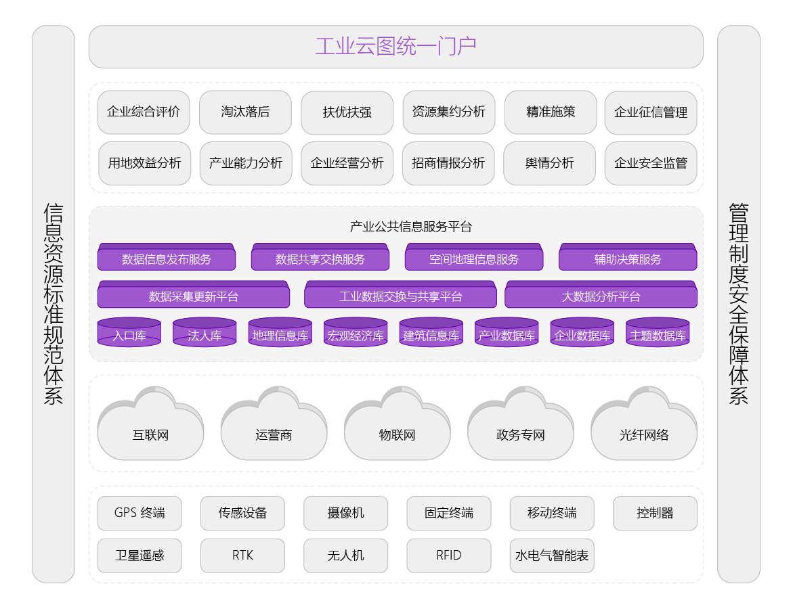Click the 物联网 cloud shape

(397, 424)
